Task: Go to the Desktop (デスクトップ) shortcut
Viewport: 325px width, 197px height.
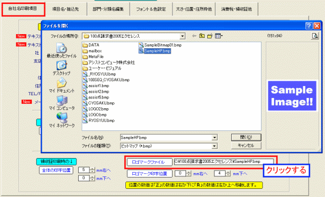Action: coord(61,68)
